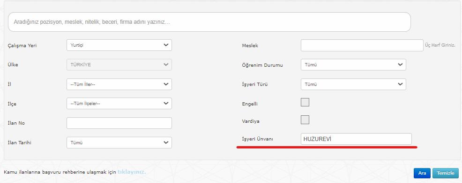Image resolution: width=462 pixels, height=183 pixels.
Task: Open the Çalışma Yeri dropdown
Action: pyautogui.click(x=119, y=45)
